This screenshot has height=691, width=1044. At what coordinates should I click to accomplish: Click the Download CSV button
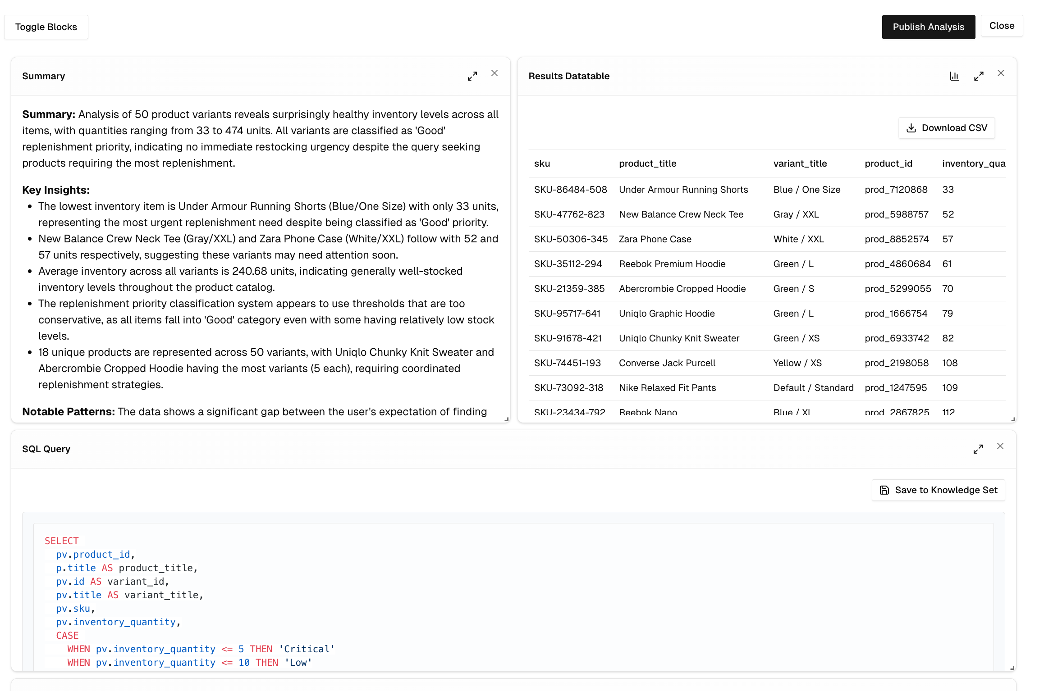click(947, 128)
